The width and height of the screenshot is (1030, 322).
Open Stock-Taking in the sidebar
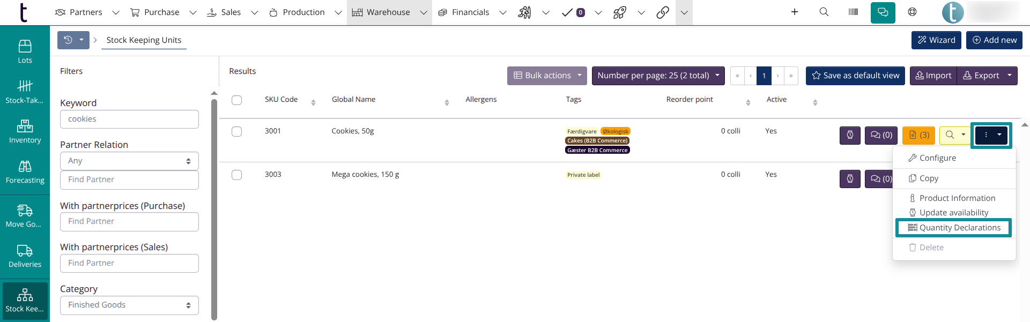(25, 91)
